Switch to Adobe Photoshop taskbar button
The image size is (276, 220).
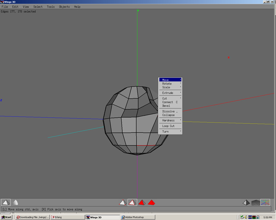(x=136, y=217)
